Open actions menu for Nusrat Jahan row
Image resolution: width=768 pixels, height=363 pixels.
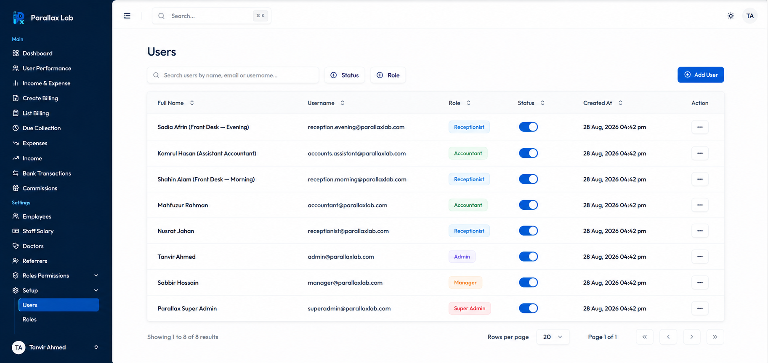pyautogui.click(x=700, y=231)
